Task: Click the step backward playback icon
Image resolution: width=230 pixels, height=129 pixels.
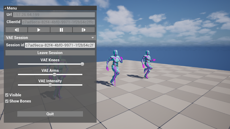Action: [x=17, y=30]
